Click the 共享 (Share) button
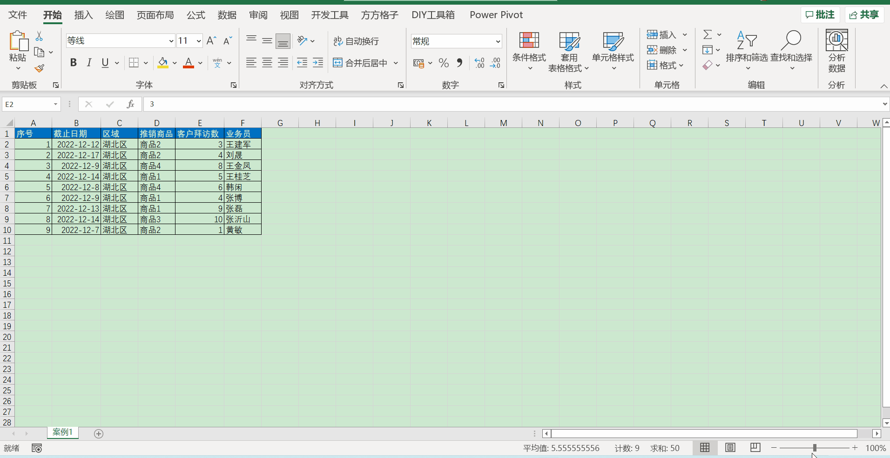Screen dimensions: 890x458 [x=864, y=15]
